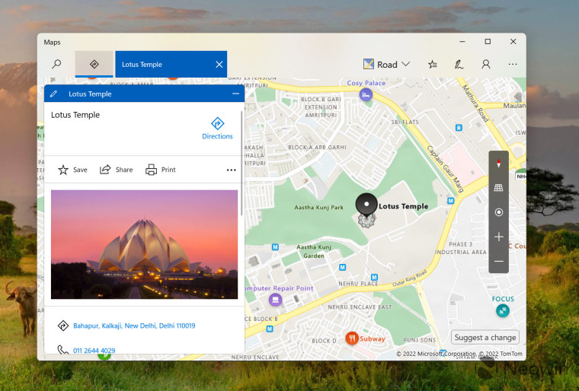Open the Lotus Temple photo
This screenshot has height=391, width=579.
145,244
